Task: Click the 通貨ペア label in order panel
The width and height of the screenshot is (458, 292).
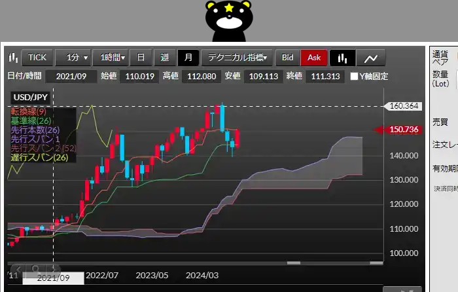Action: [440, 58]
